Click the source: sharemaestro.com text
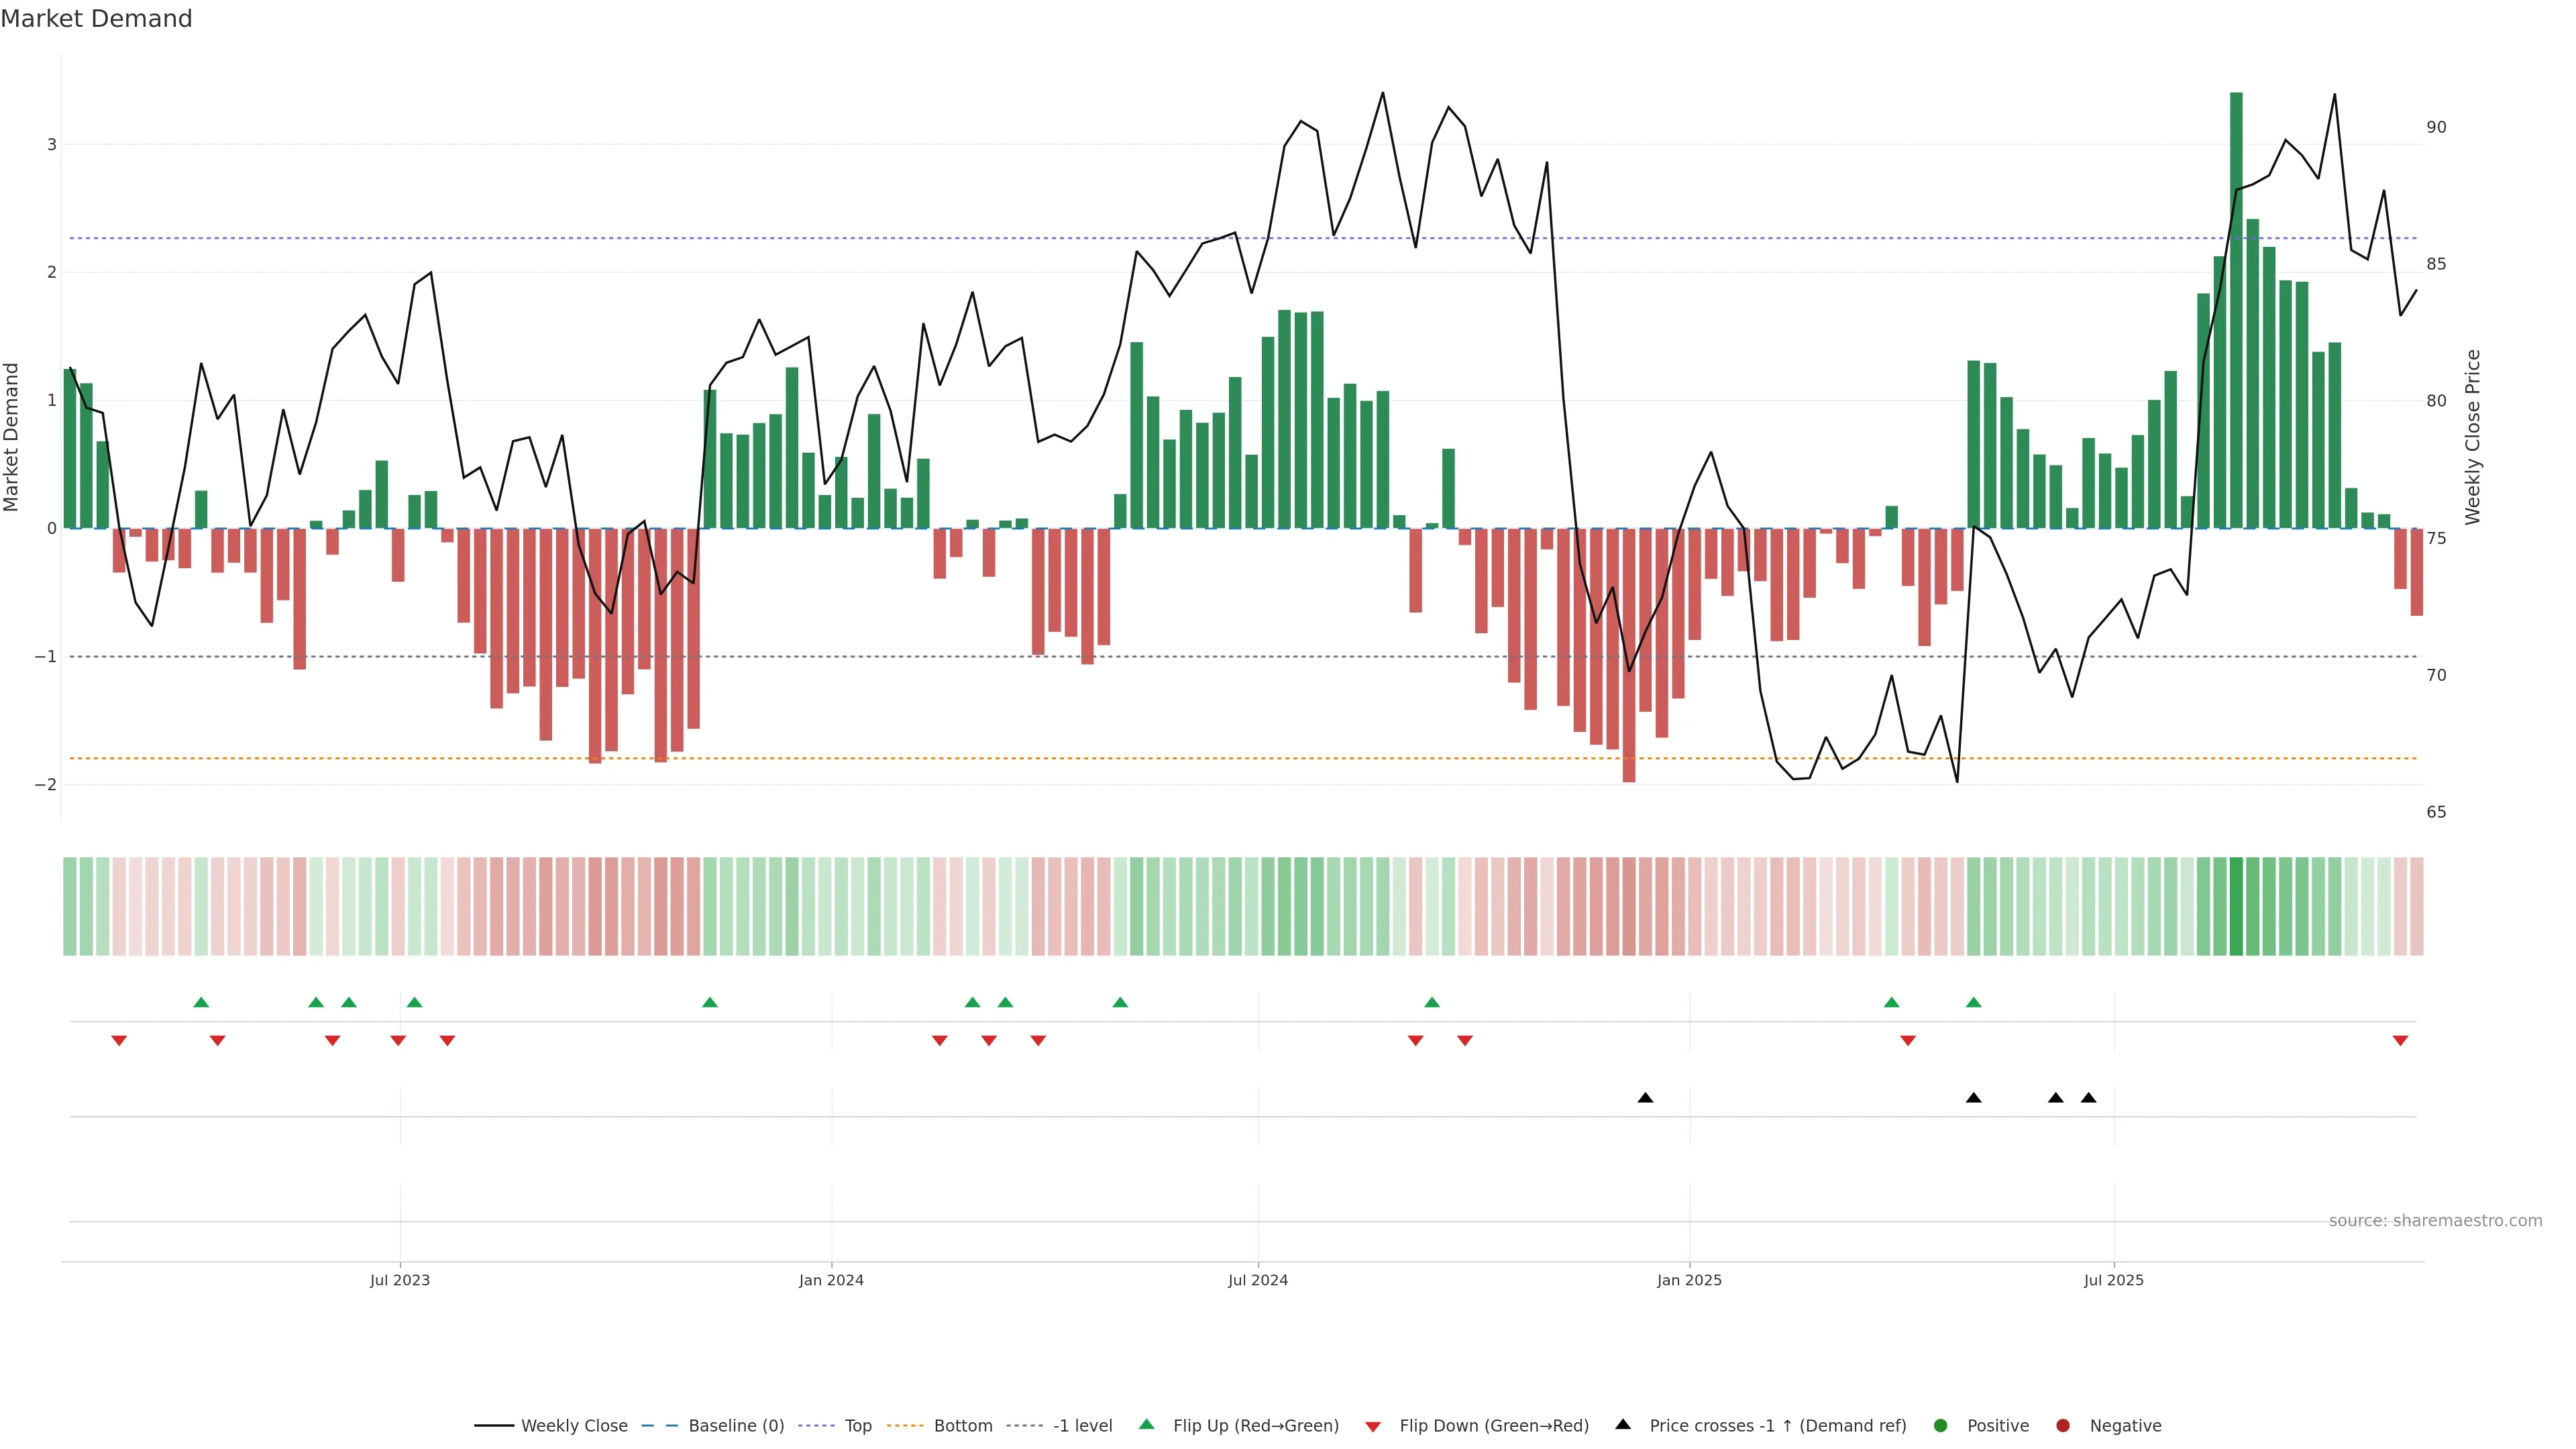 [x=2435, y=1220]
